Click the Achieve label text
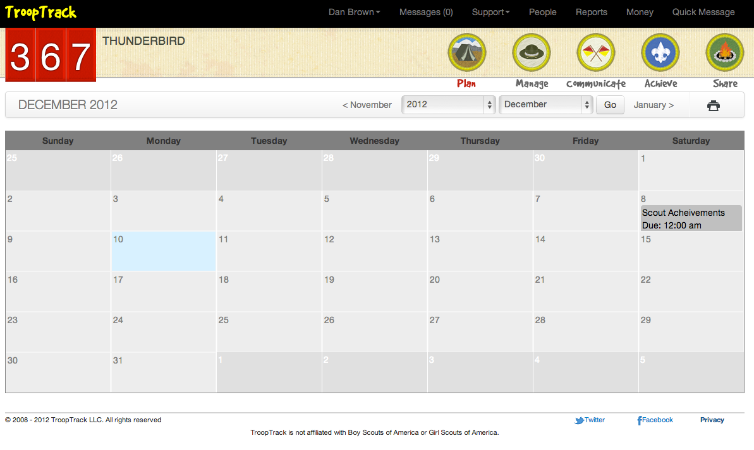This screenshot has height=450, width=754. [x=660, y=83]
